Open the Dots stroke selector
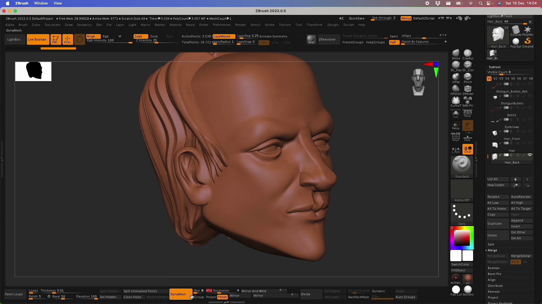542x304 pixels. (x=462, y=214)
